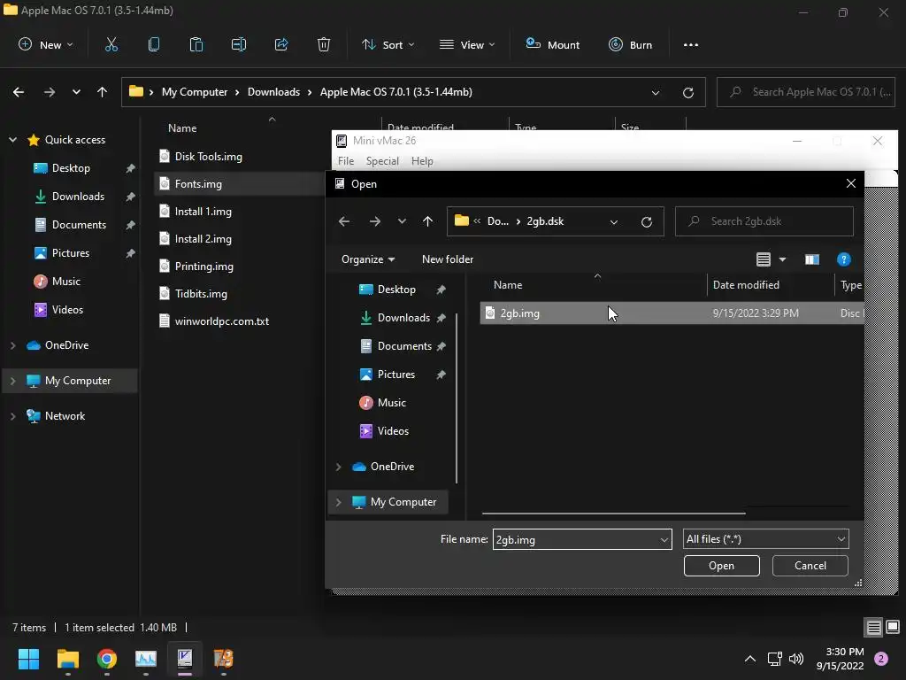Click the Search 2gb.dsk field
The width and height of the screenshot is (906, 680).
764,221
